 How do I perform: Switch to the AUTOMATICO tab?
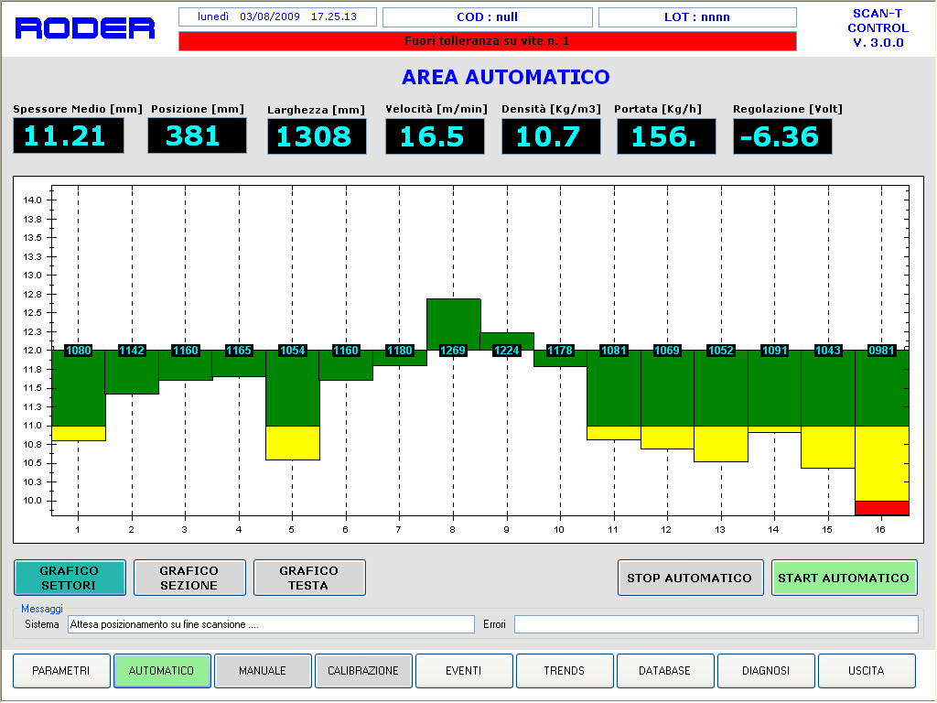point(162,671)
